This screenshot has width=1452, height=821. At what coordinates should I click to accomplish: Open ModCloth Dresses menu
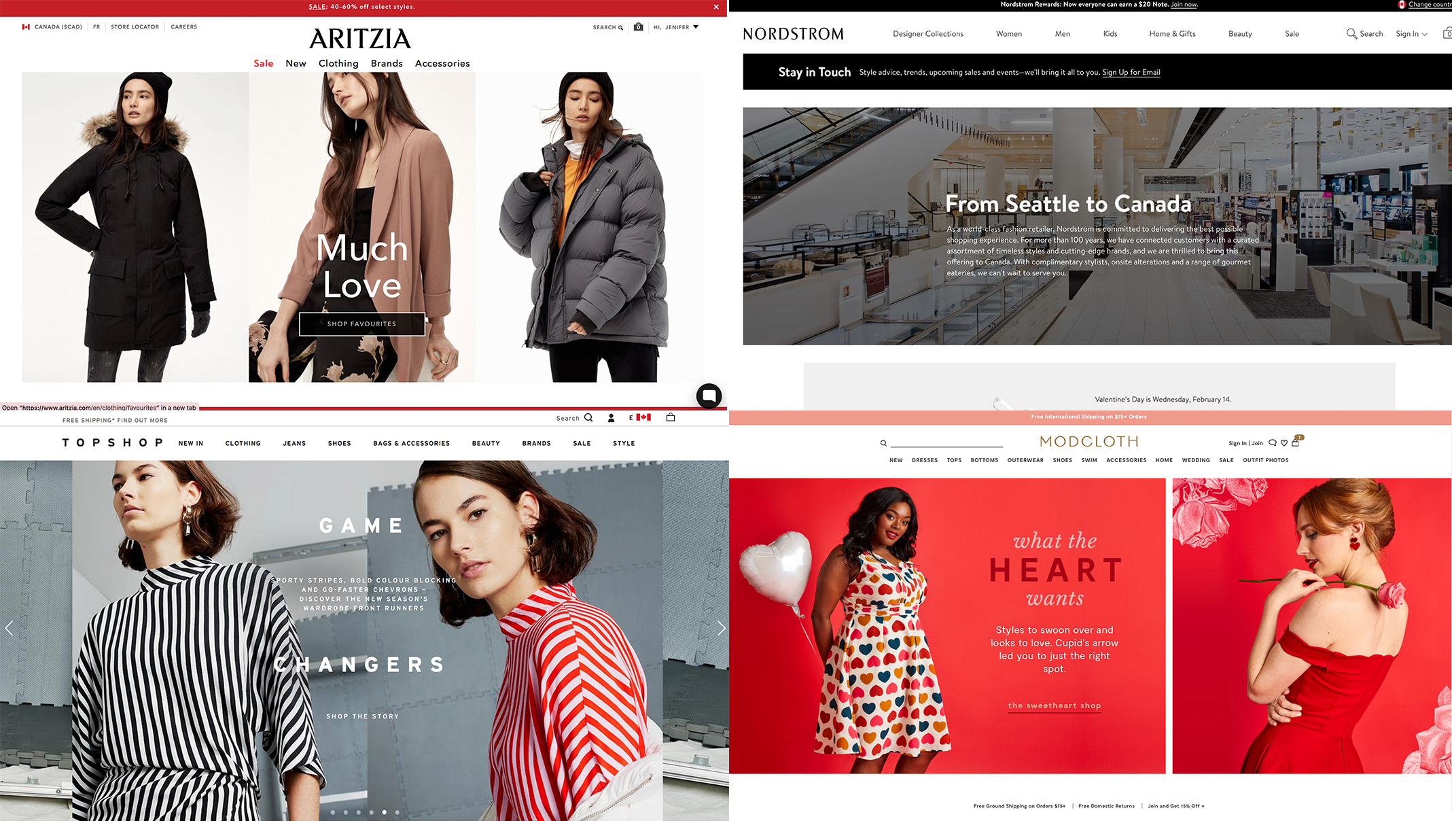coord(925,460)
